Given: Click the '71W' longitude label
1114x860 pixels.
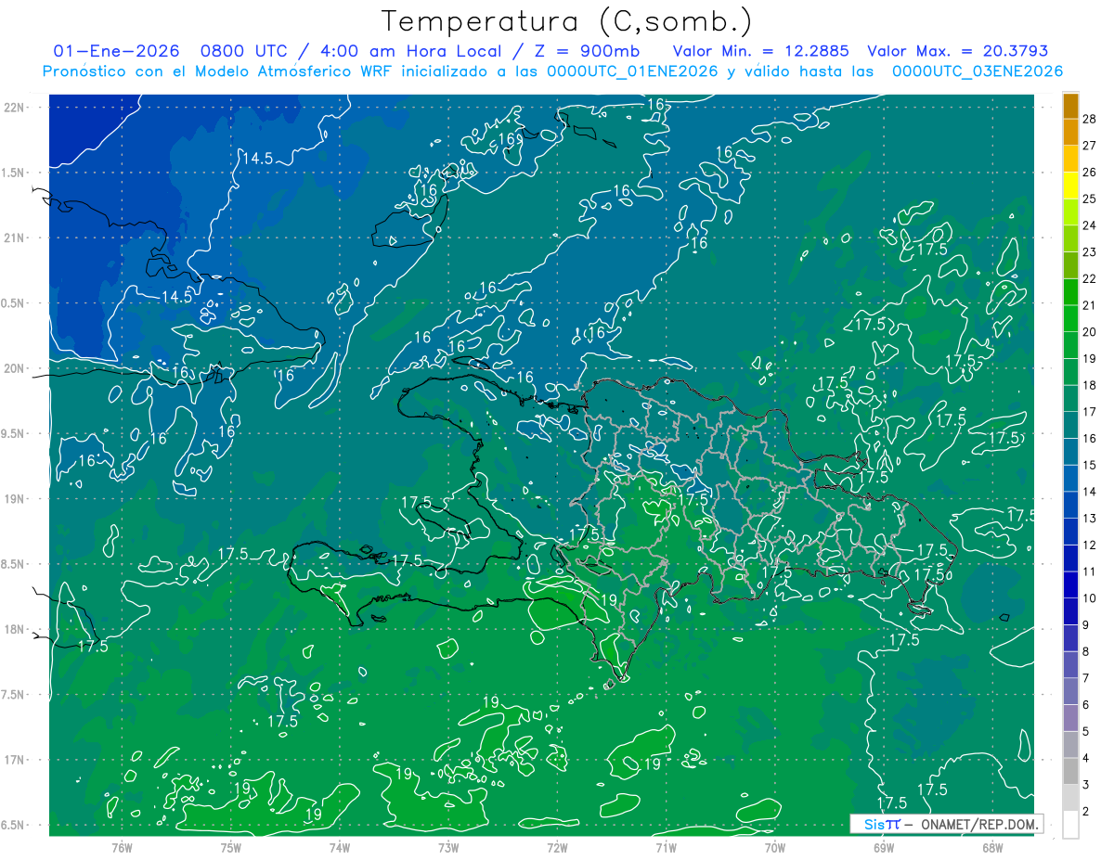Looking at the screenshot, I should pyautogui.click(x=666, y=847).
